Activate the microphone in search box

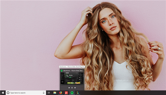tap(44, 93)
